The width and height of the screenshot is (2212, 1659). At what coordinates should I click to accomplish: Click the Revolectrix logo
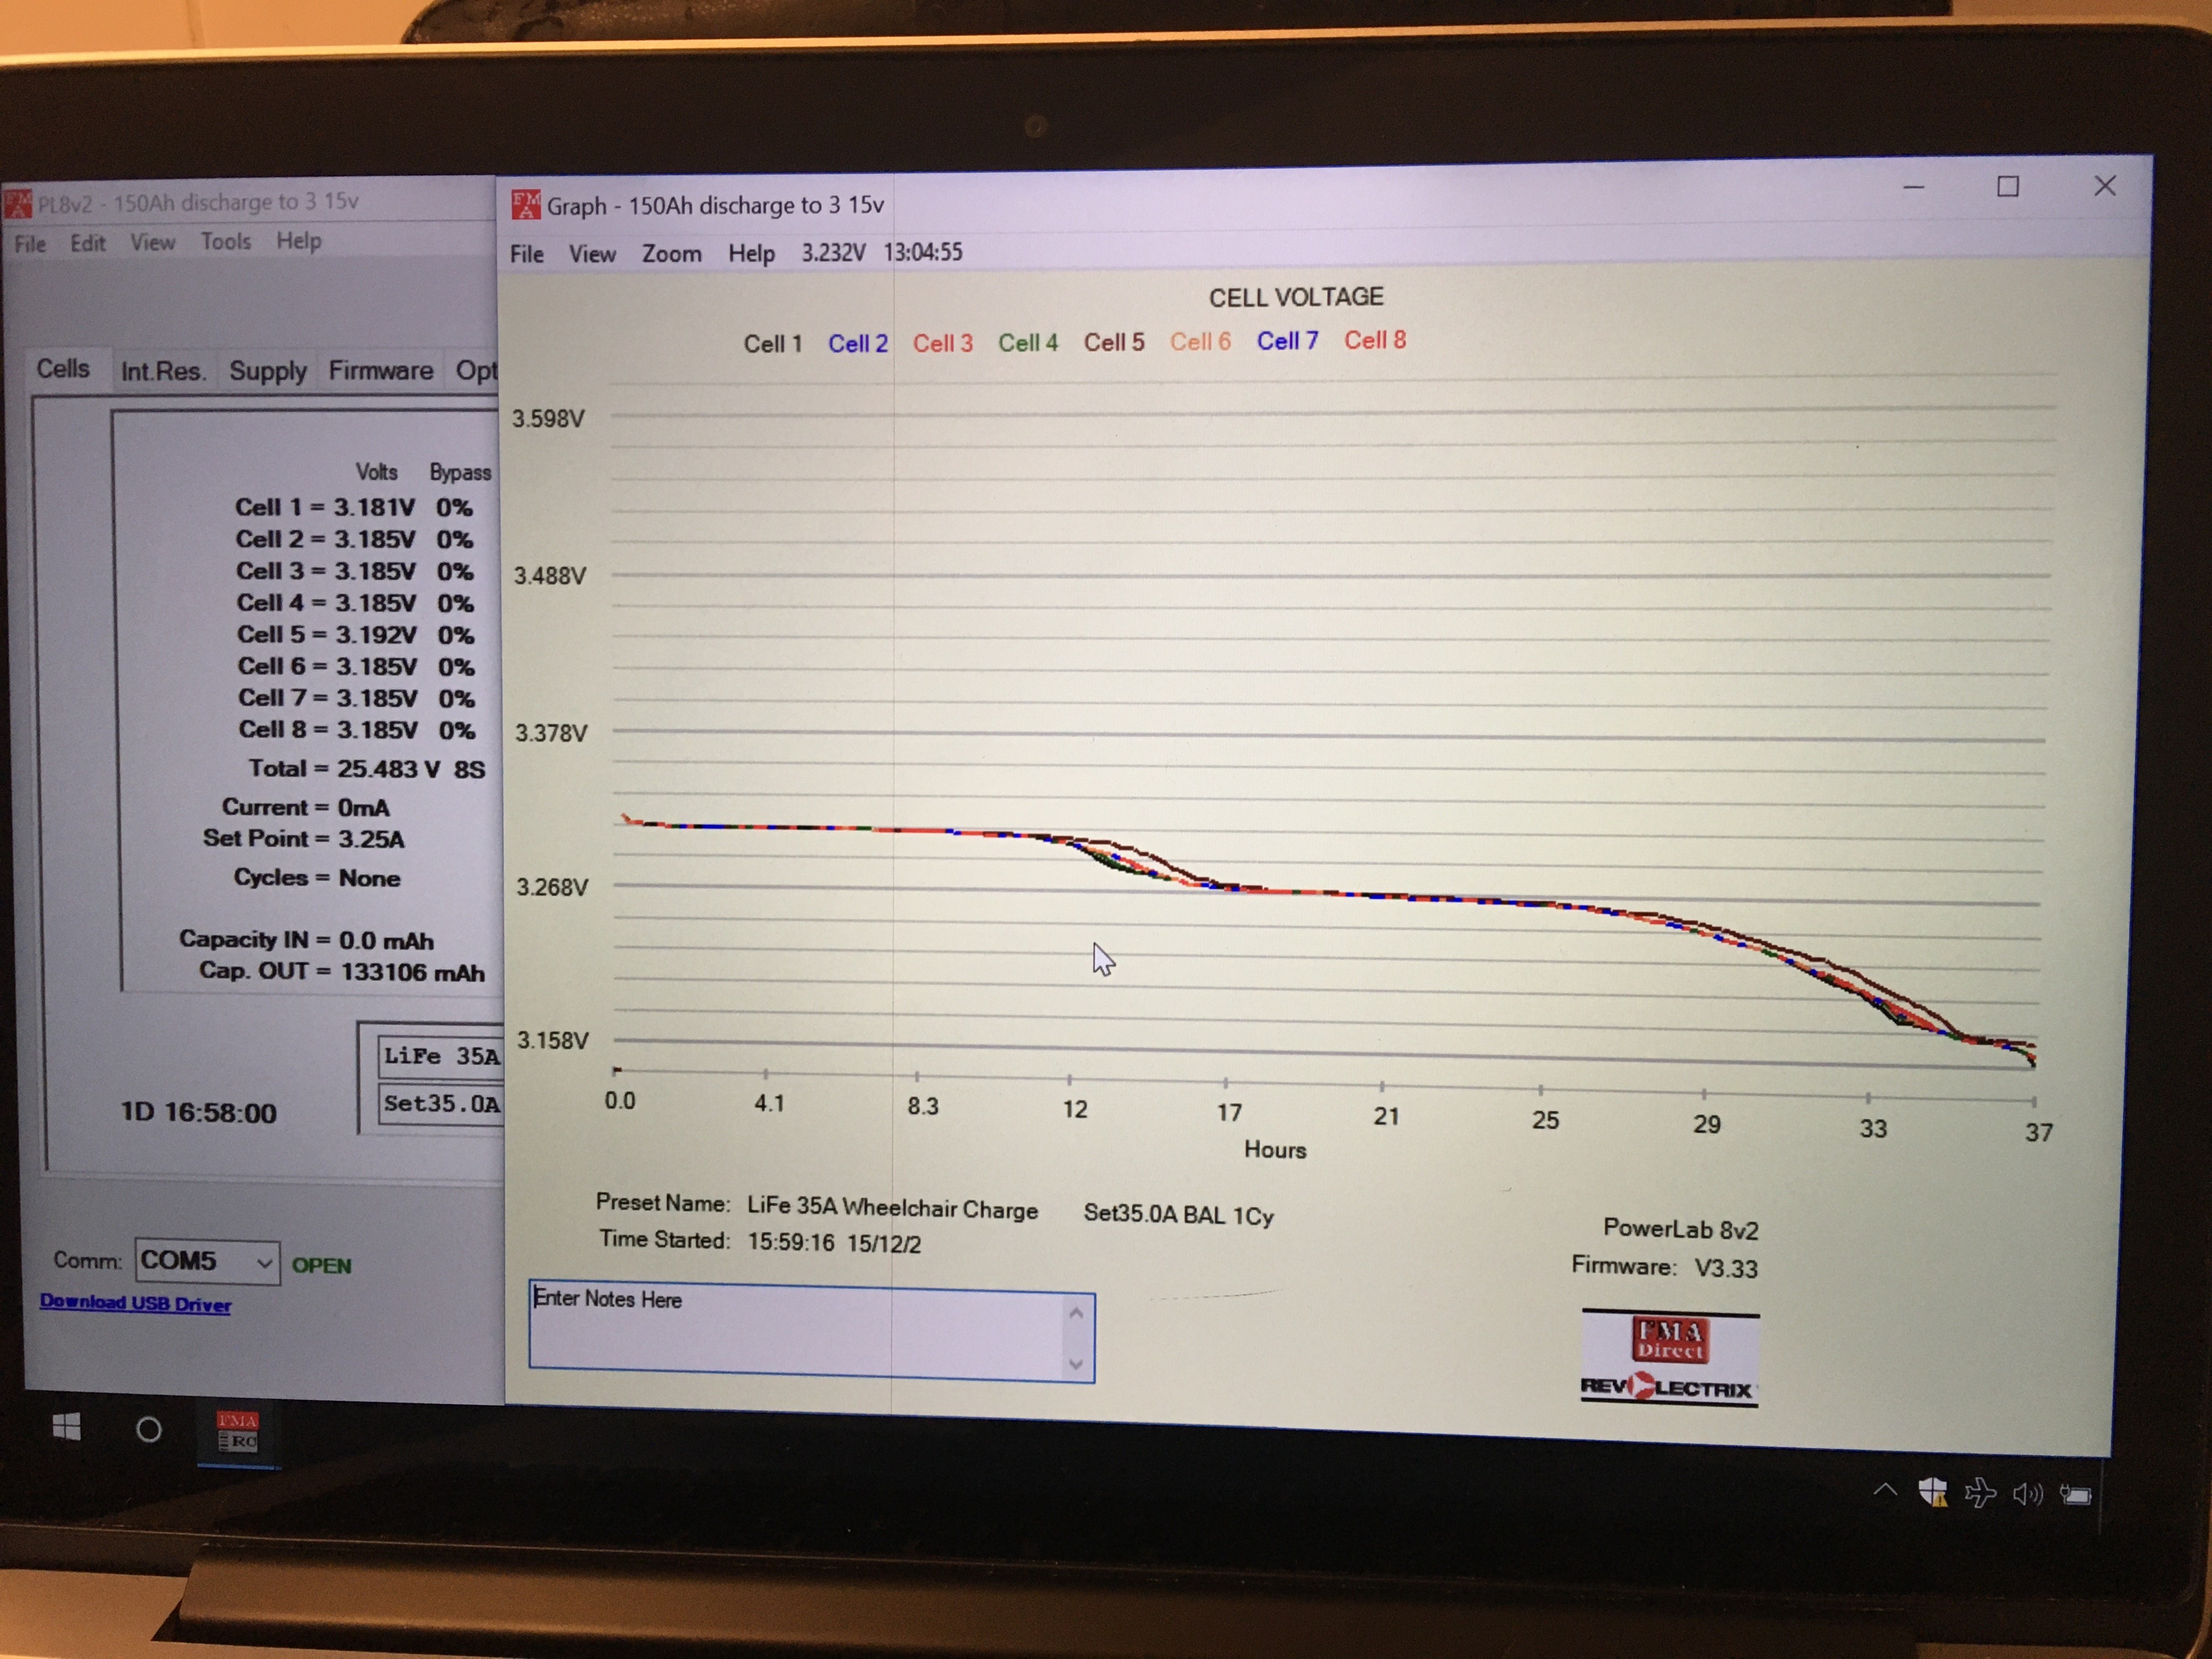[1667, 1388]
